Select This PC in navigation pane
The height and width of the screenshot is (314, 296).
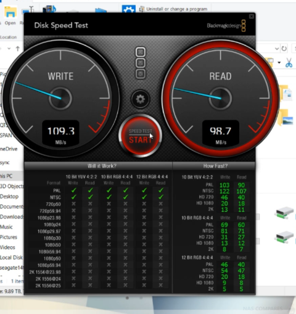tap(6, 176)
